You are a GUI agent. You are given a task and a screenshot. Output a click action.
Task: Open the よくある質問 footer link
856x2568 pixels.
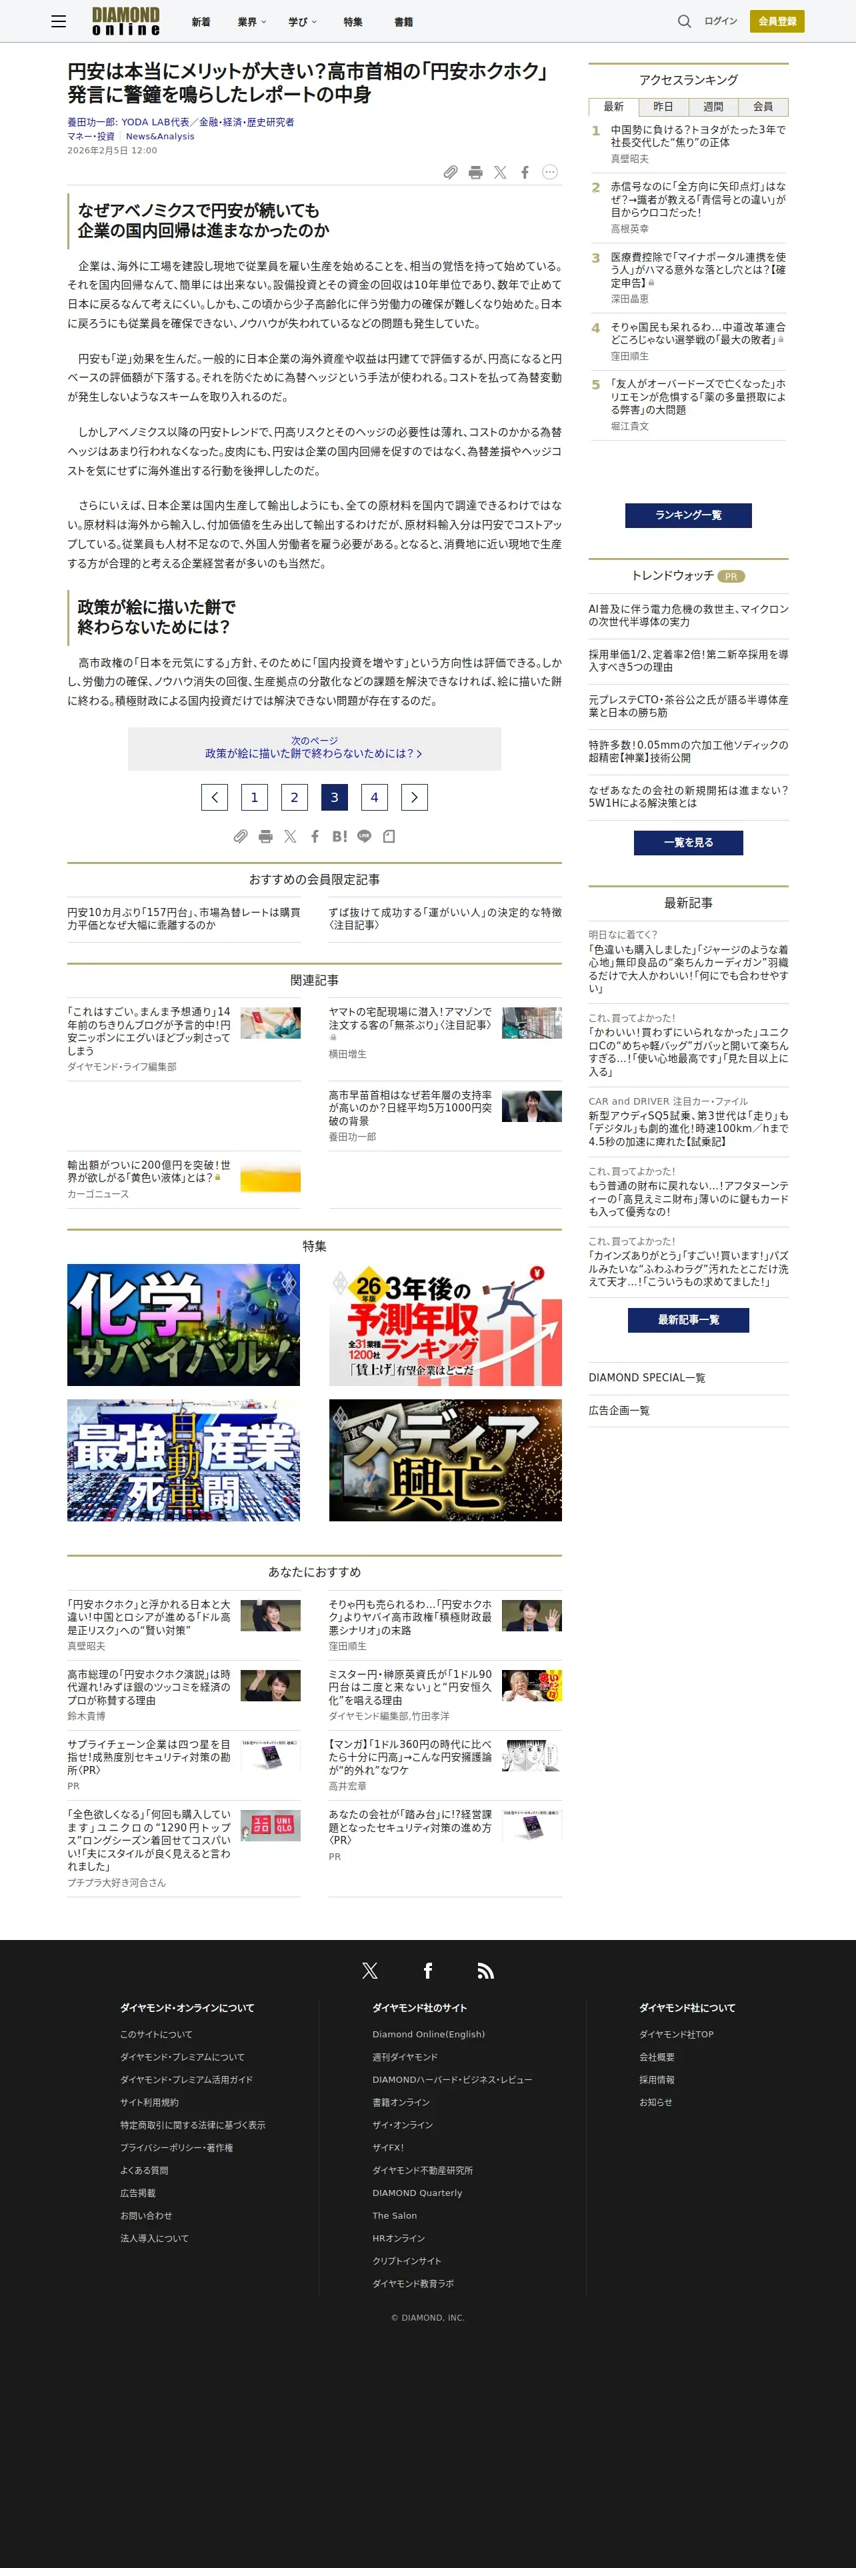145,2170
